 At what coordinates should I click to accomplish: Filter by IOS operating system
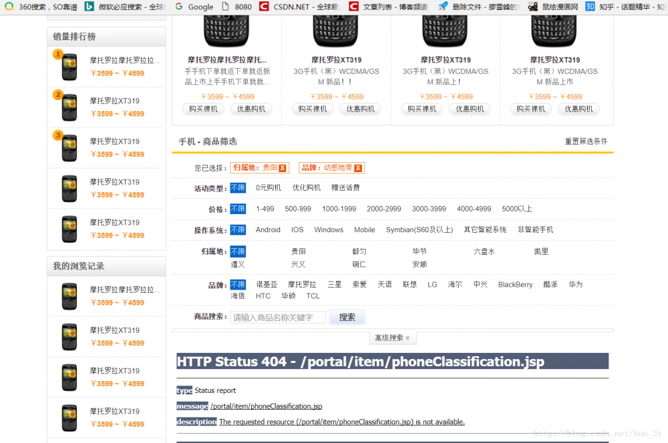pos(297,230)
